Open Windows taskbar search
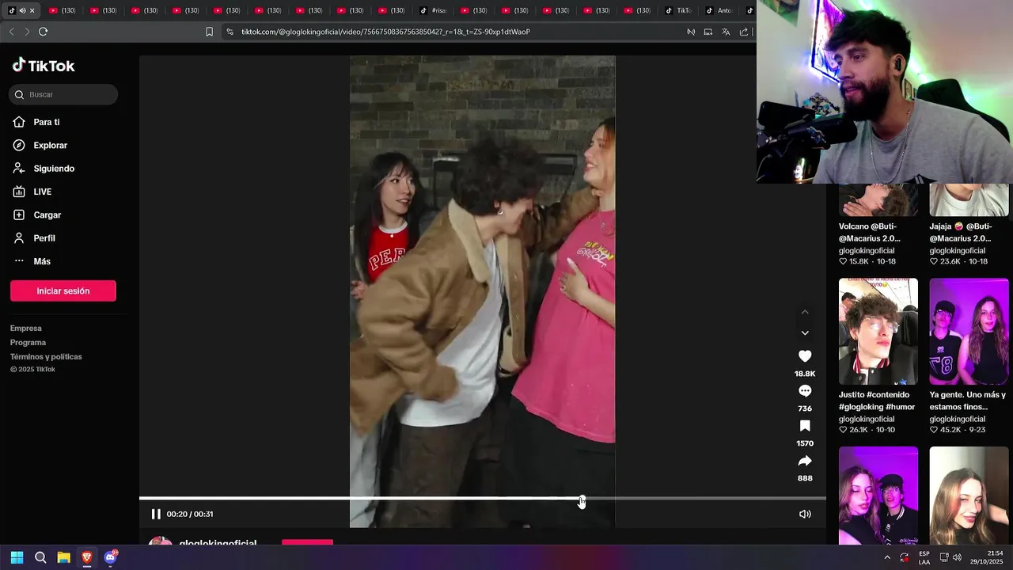This screenshot has width=1013, height=570. pyautogui.click(x=40, y=557)
